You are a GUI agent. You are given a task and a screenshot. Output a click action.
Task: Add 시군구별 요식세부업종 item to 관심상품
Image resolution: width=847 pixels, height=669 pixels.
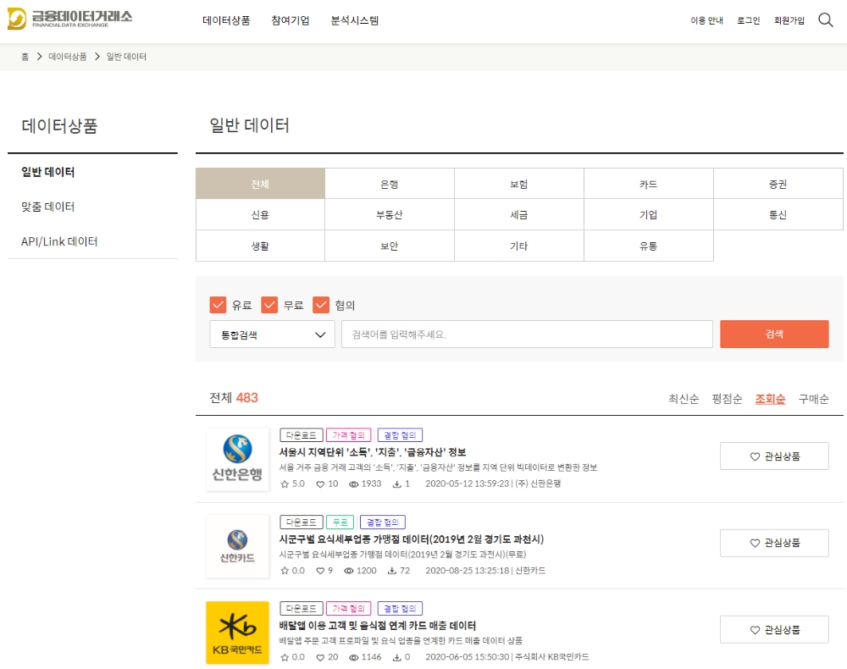click(774, 543)
